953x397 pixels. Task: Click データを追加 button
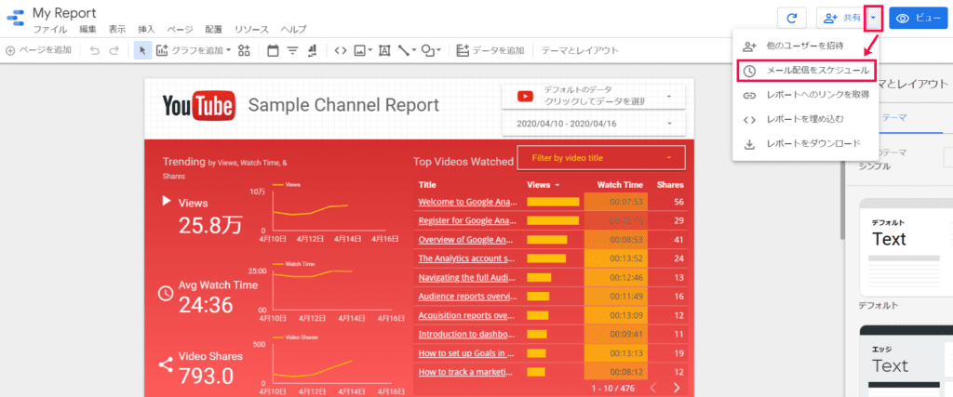coord(490,50)
